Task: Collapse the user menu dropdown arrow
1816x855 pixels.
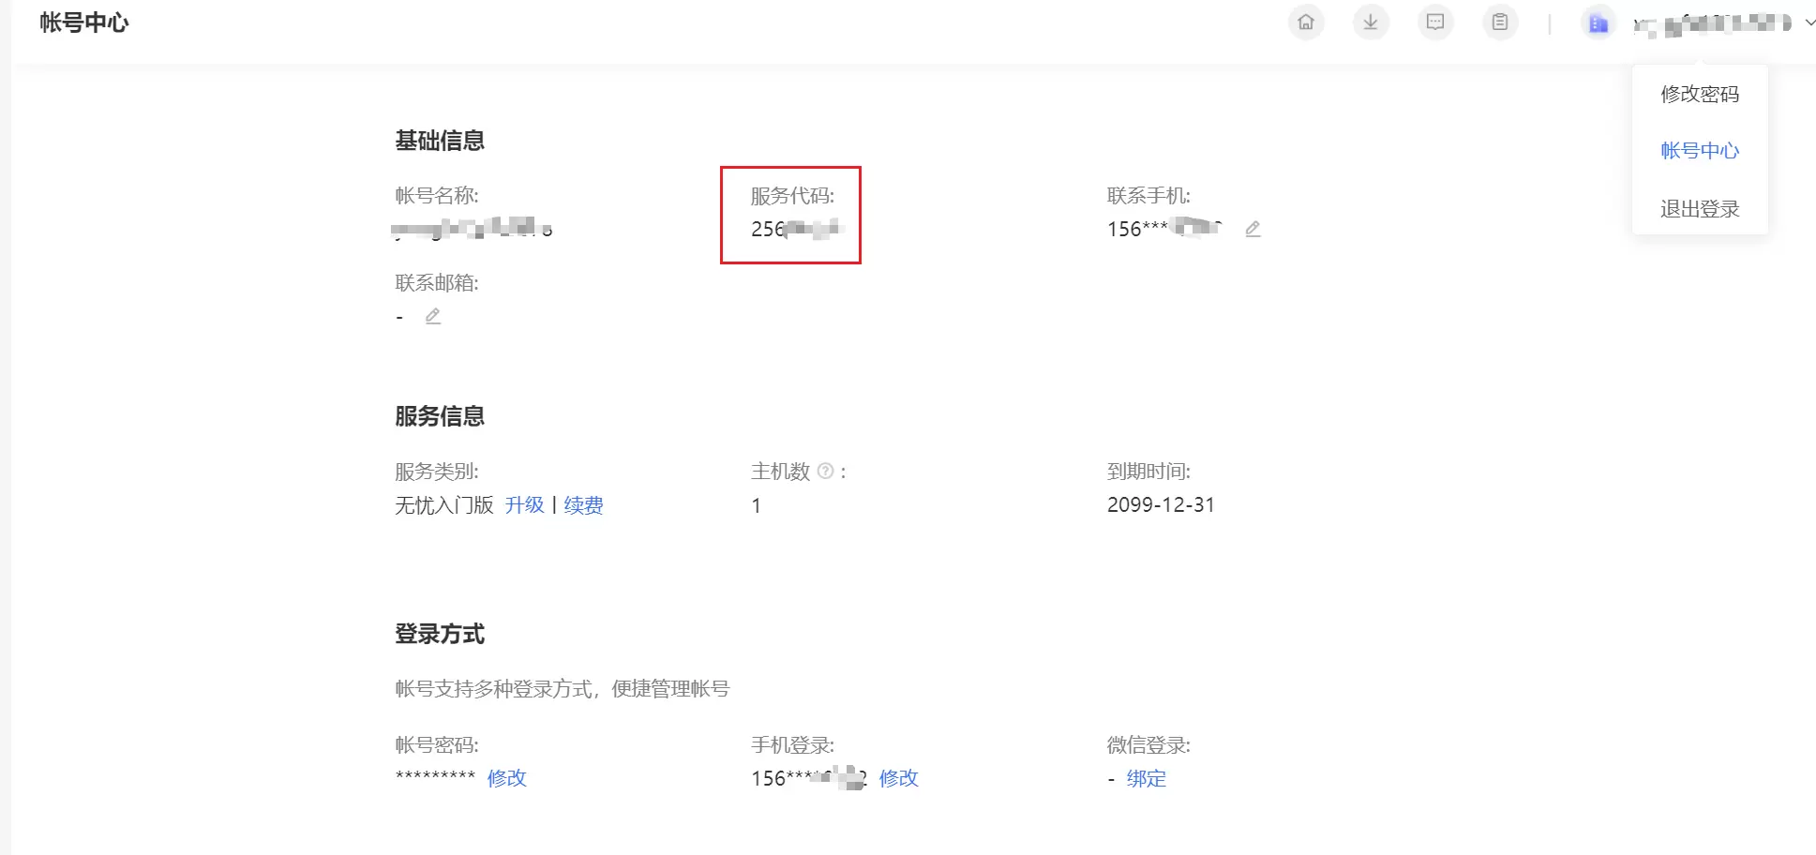Action: click(1809, 22)
